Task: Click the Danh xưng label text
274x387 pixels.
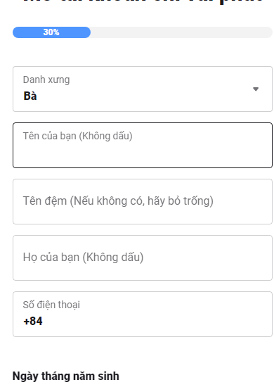Action: click(46, 80)
